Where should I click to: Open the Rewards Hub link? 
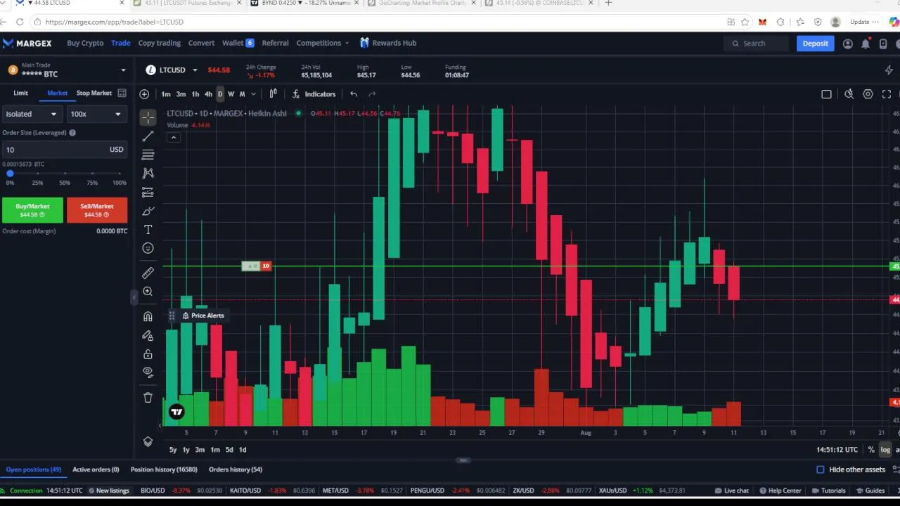point(388,43)
